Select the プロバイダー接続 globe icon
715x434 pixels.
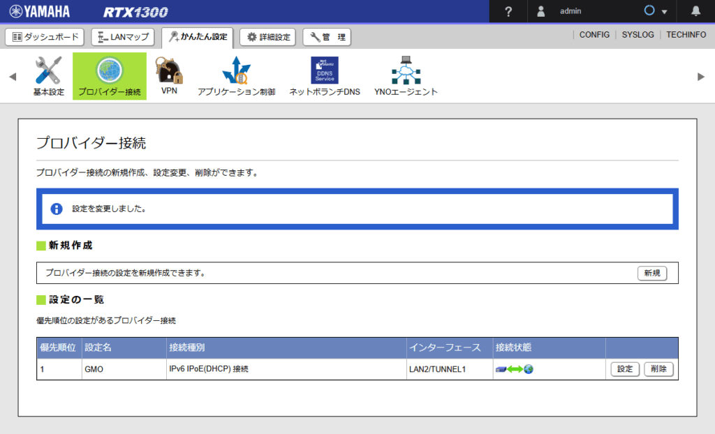click(x=109, y=70)
